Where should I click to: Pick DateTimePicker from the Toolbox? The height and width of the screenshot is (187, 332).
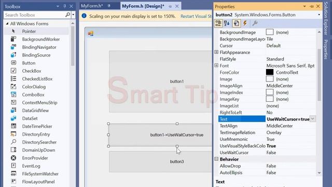(x=36, y=126)
